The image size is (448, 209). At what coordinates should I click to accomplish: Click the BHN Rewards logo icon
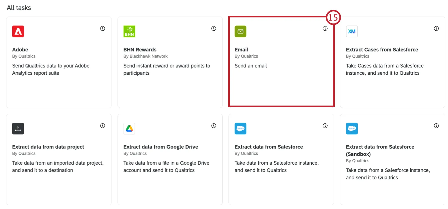pos(129,31)
